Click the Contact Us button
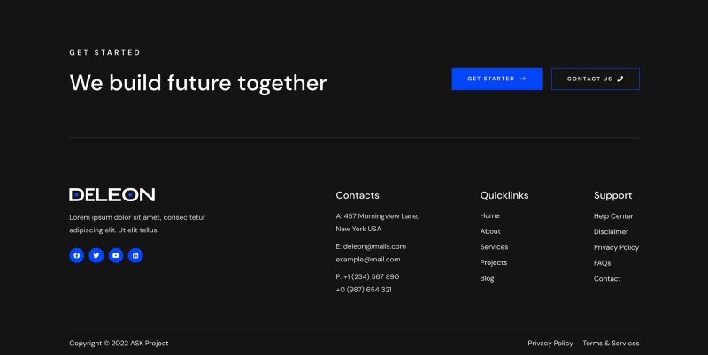Screen dimensions: 708x355 click(x=595, y=79)
